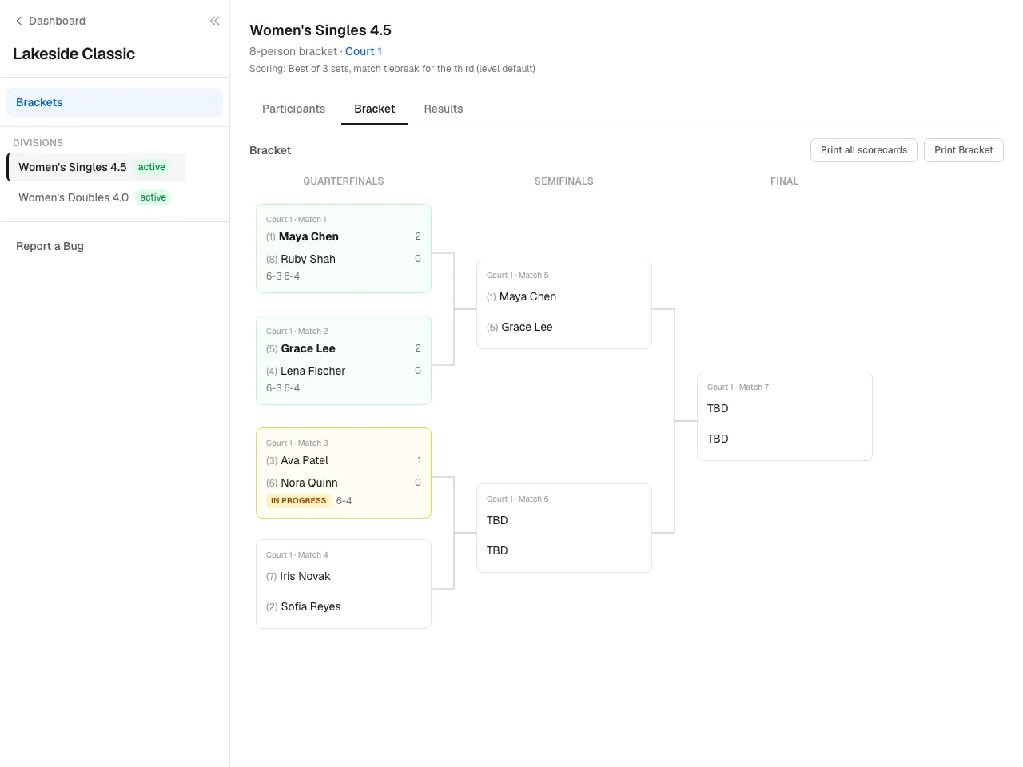The width and height of the screenshot is (1023, 767).
Task: Switch to the Participants tab
Action: point(293,109)
